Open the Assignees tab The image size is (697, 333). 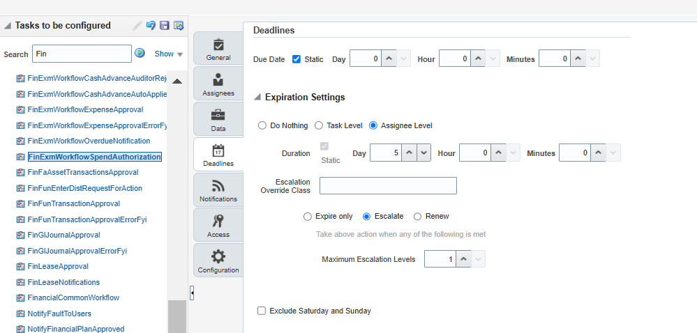coord(218,84)
